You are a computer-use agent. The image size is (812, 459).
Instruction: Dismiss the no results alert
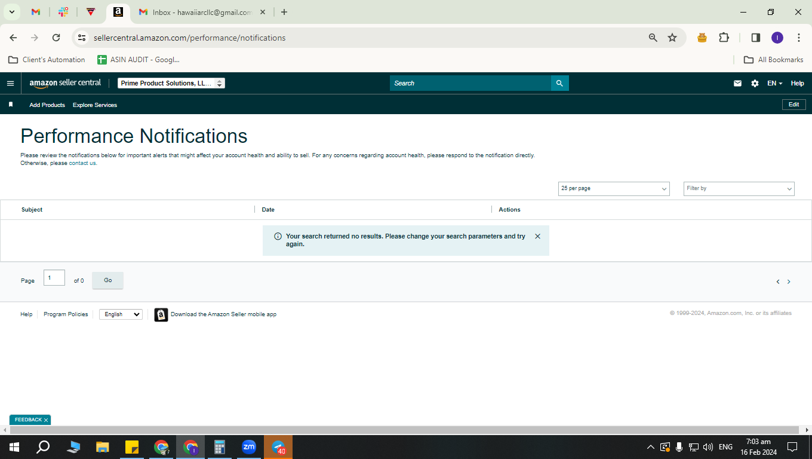click(537, 236)
